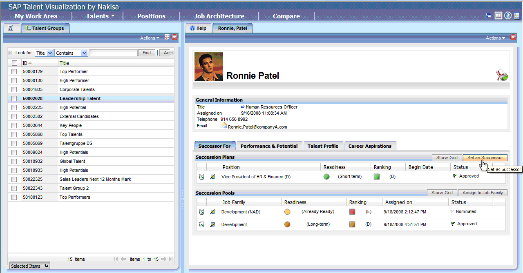Open the round question-mark help icon
The image size is (523, 273).
pos(508,16)
